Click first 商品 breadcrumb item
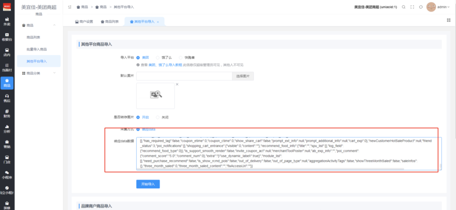Viewport: 456px width, 210px height. pyautogui.click(x=83, y=7)
